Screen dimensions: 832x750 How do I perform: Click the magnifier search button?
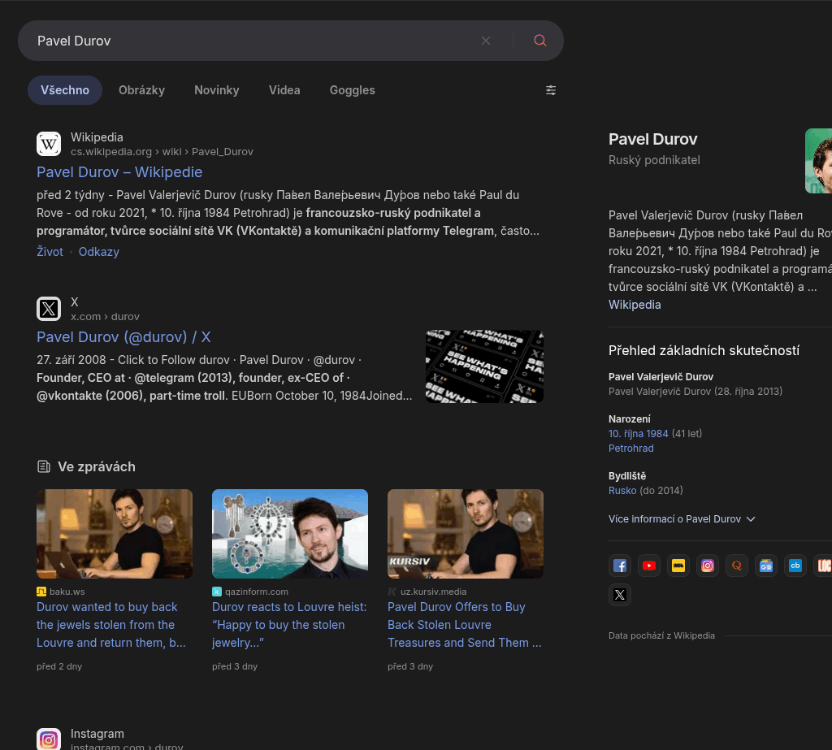pos(539,41)
